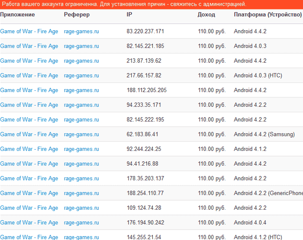Open Game of War link for IP 62.183.86.41

pyautogui.click(x=29, y=134)
